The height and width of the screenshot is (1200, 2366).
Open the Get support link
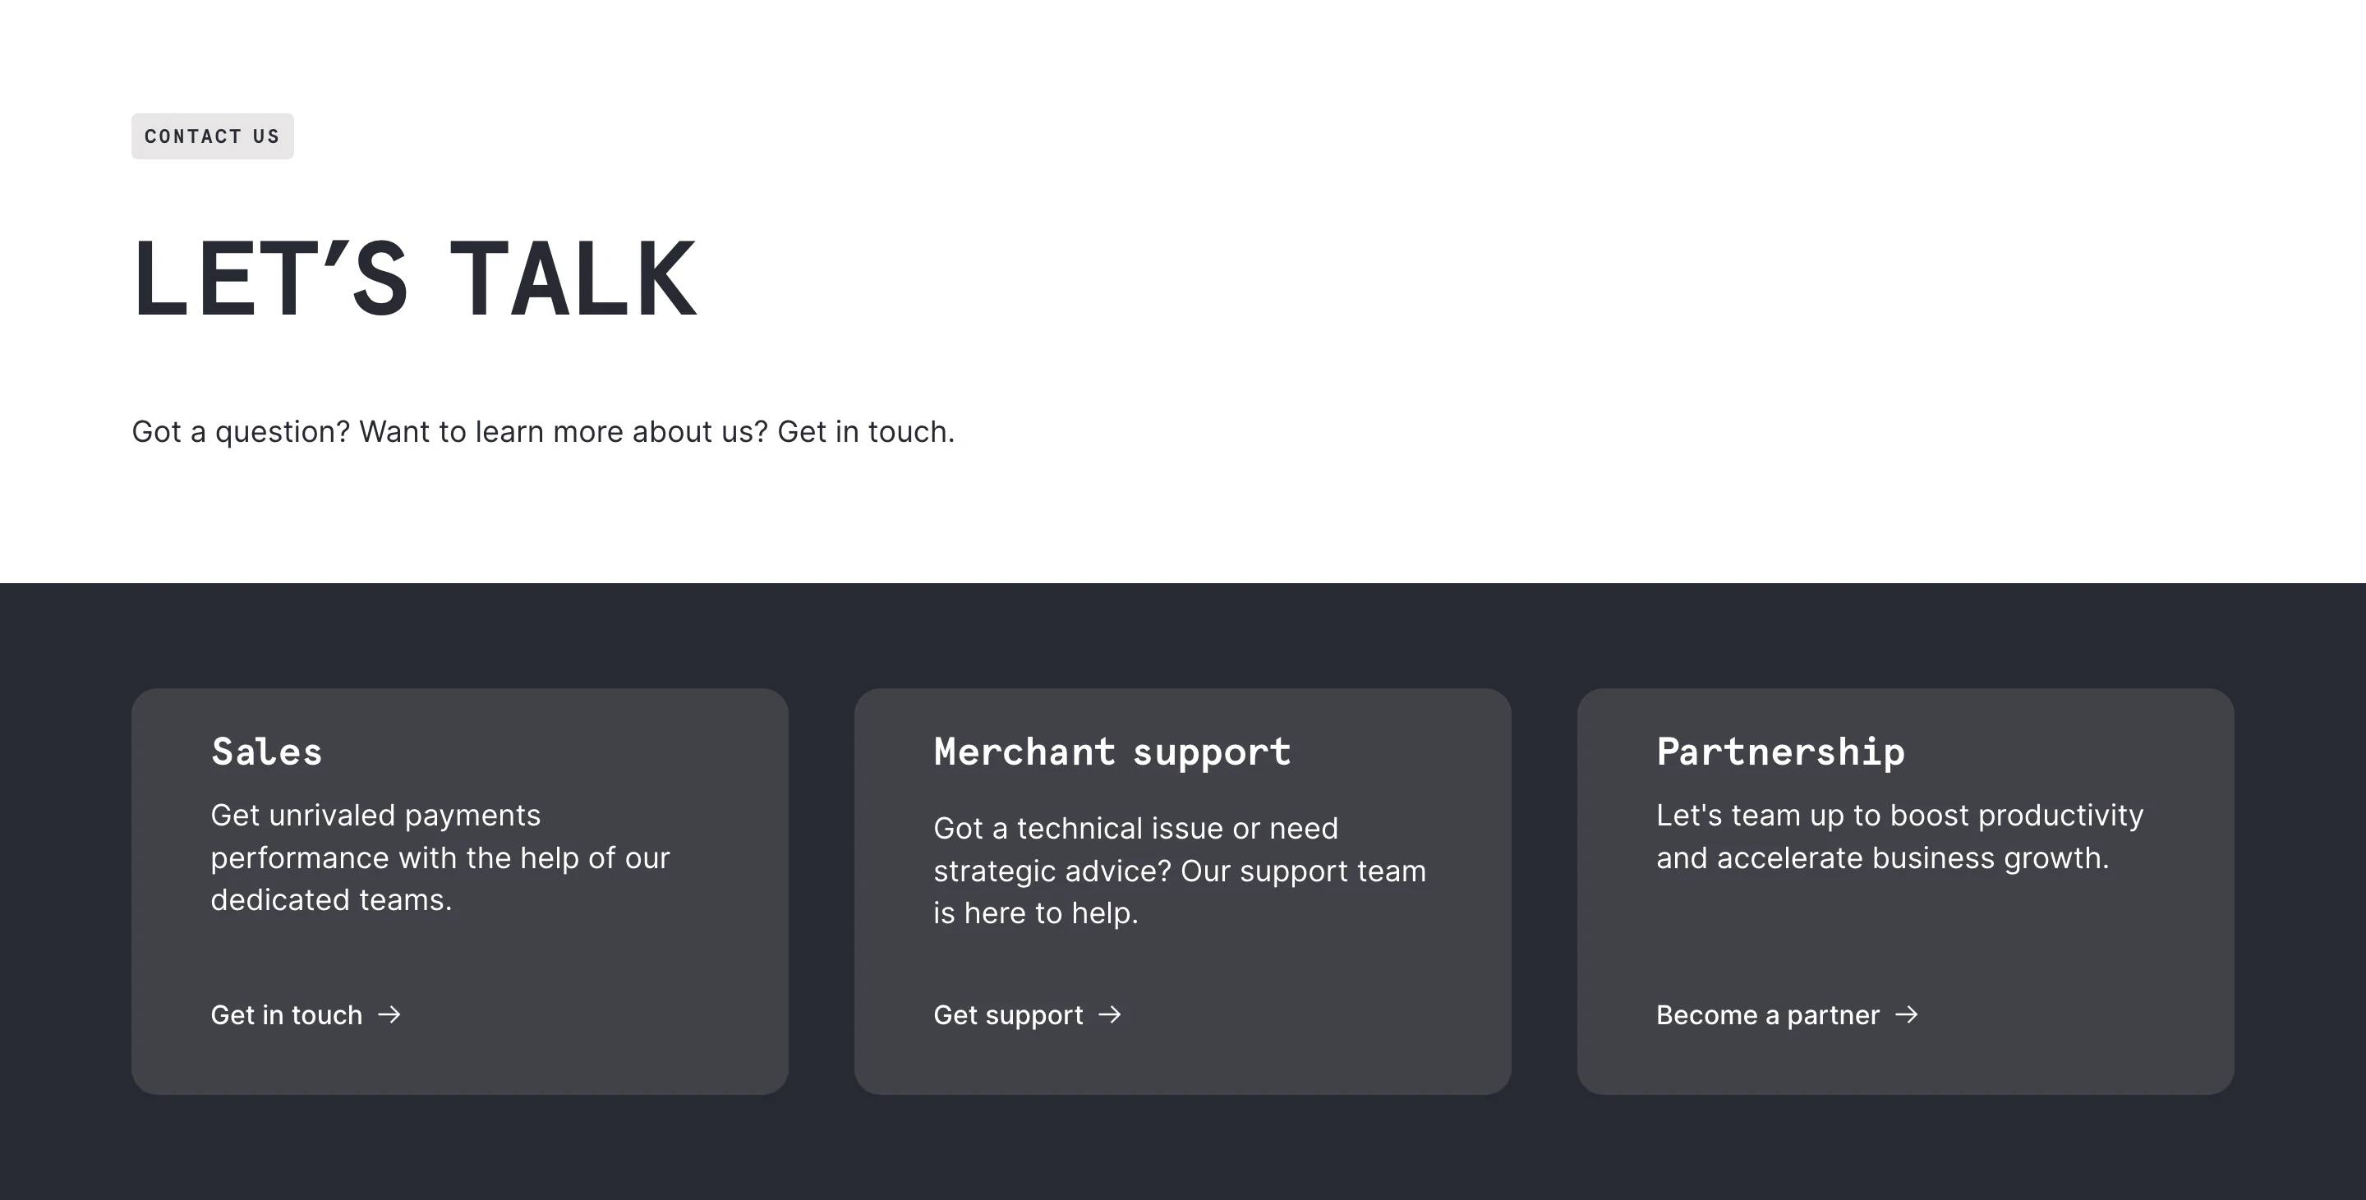[1007, 1014]
